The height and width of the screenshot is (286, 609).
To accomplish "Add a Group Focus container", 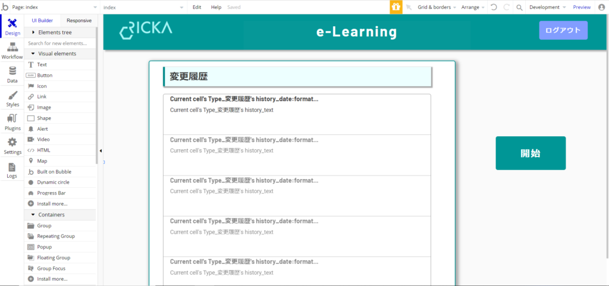I will 60,268.
